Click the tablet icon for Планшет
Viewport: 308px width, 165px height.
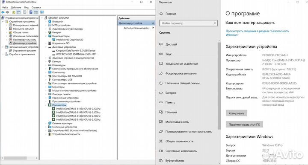(x=161, y=112)
